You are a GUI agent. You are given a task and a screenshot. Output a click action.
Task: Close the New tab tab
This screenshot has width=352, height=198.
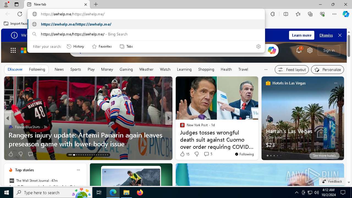86,4
